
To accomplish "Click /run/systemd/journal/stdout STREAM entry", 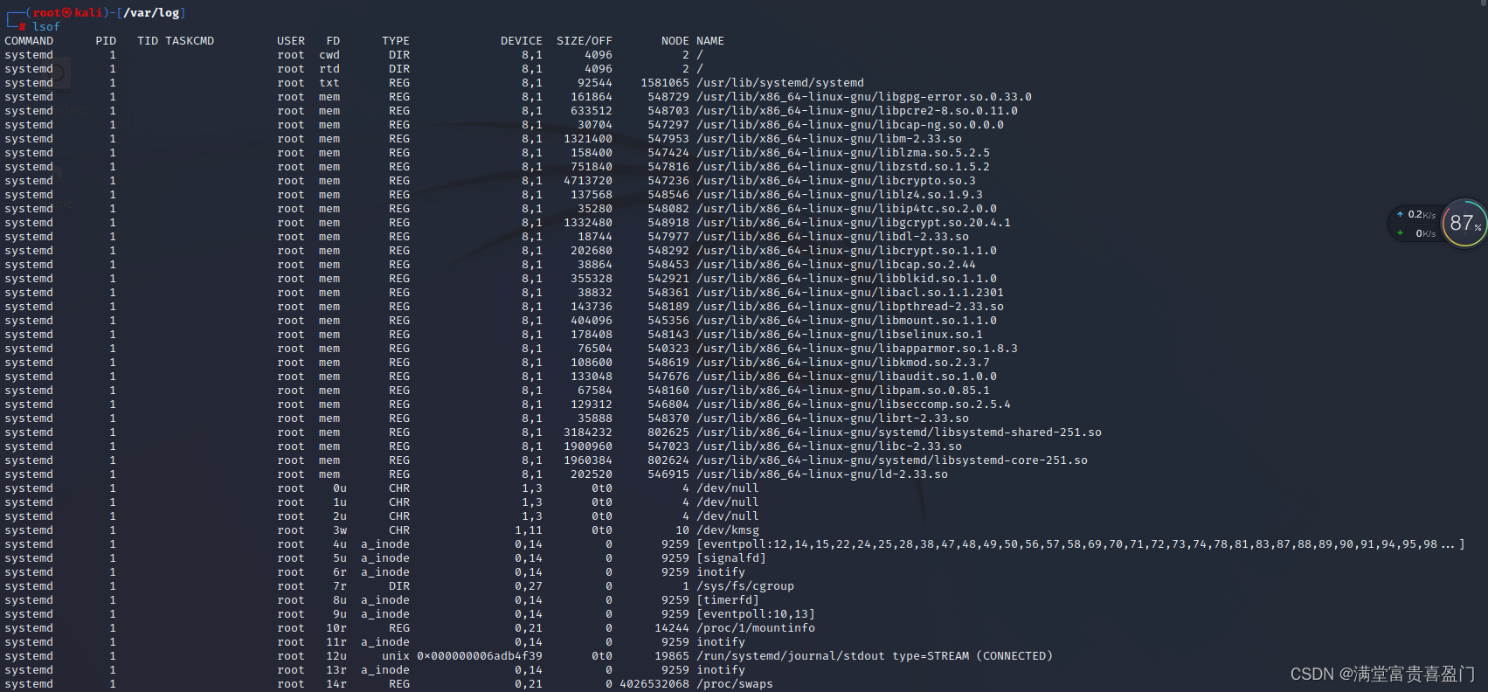I will coord(875,656).
